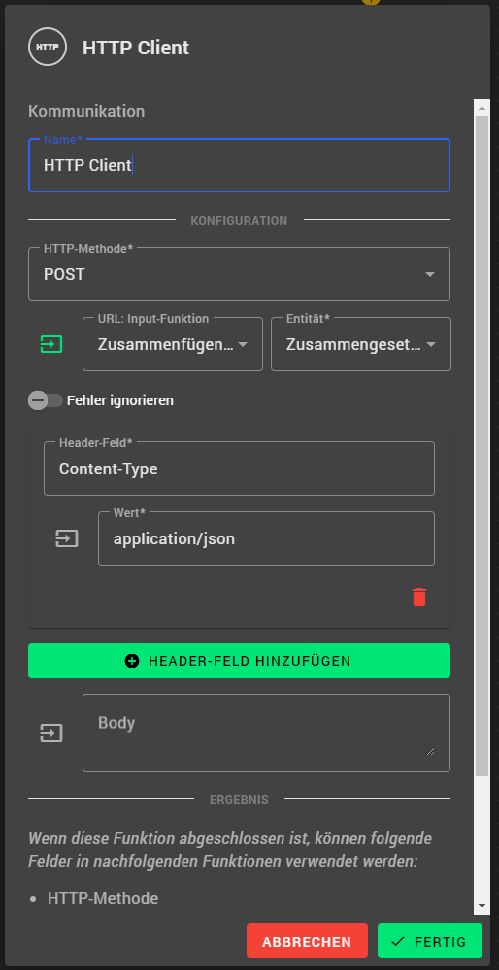Click the scrollbar down arrow
Screen dimensions: 499x970
coord(482,906)
